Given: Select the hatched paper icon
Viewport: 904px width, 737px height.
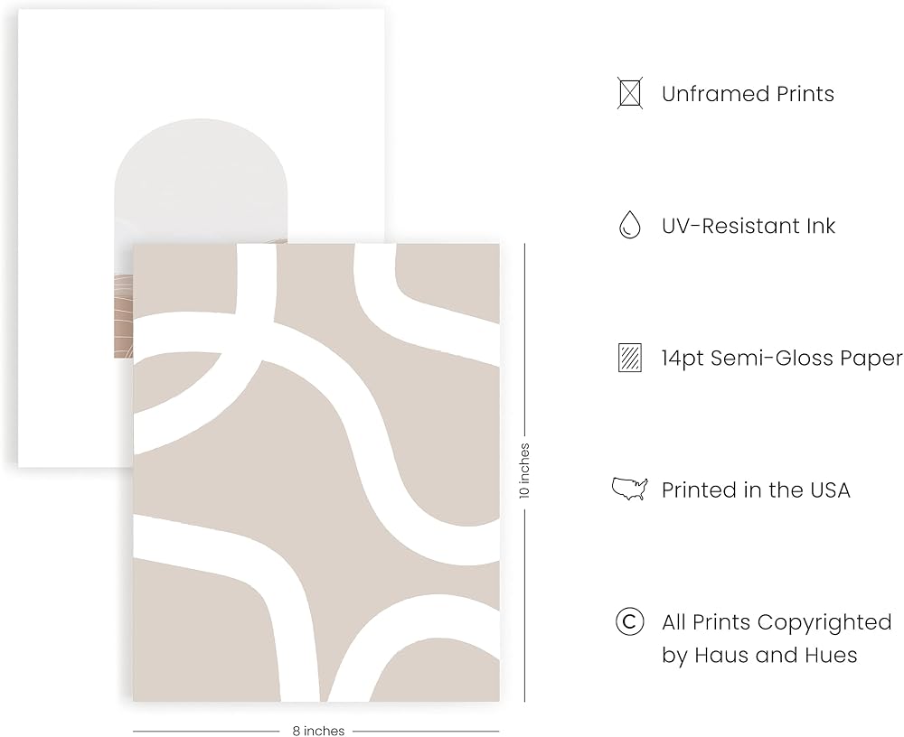Looking at the screenshot, I should pyautogui.click(x=629, y=358).
